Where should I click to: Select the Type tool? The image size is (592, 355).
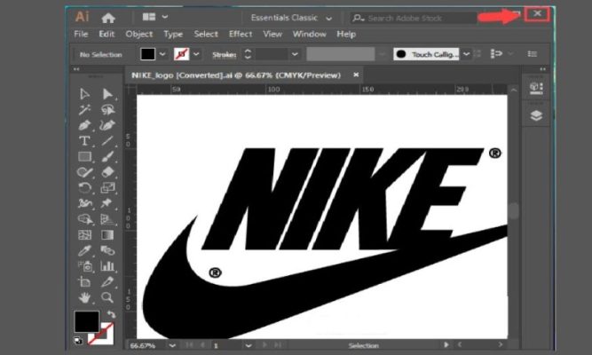[85, 141]
